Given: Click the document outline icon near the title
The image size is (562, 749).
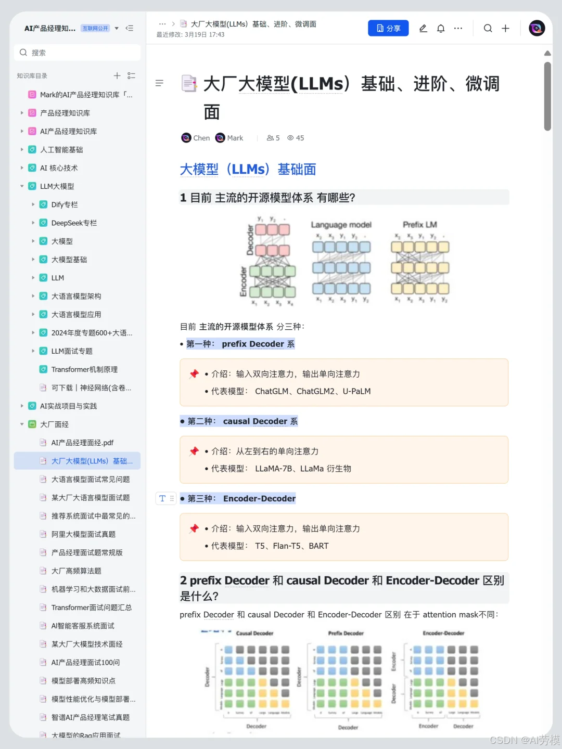Looking at the screenshot, I should [160, 83].
